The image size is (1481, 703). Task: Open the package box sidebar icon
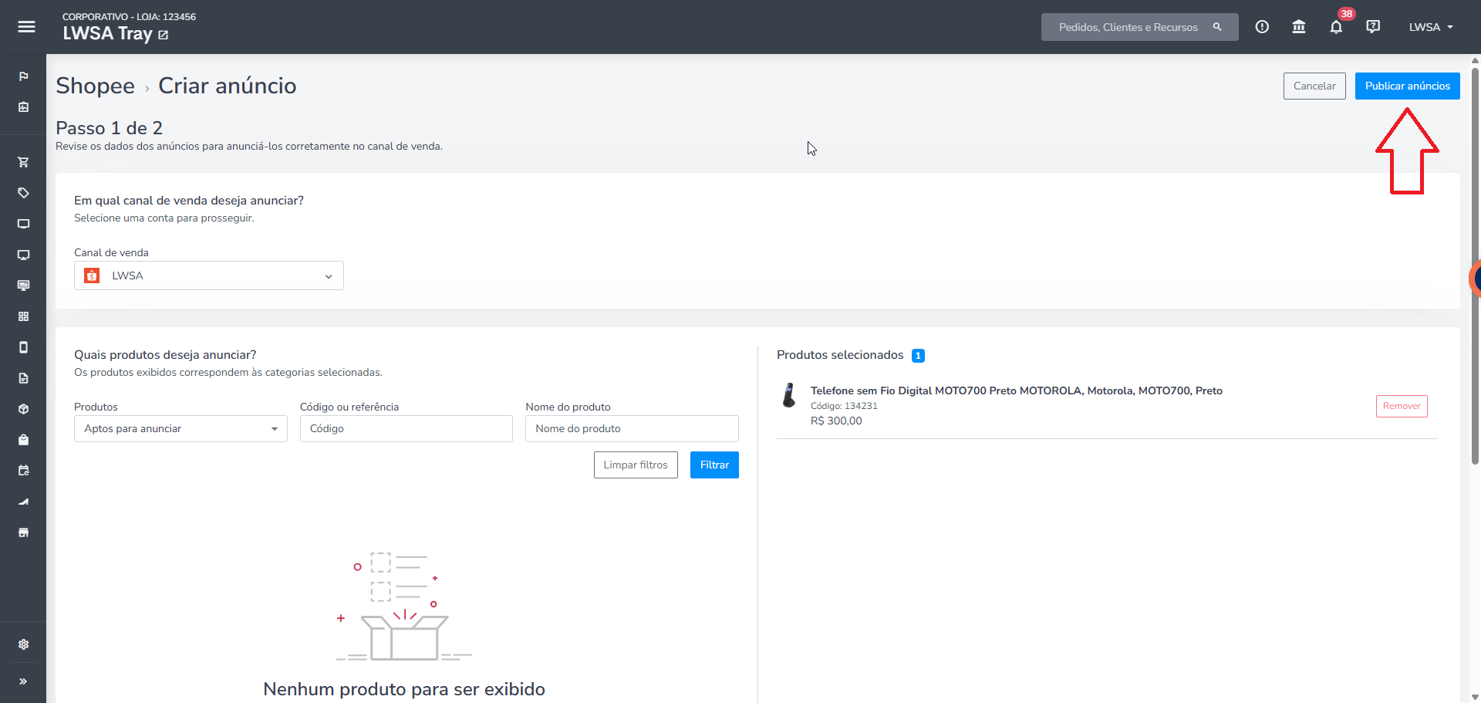coord(24,409)
